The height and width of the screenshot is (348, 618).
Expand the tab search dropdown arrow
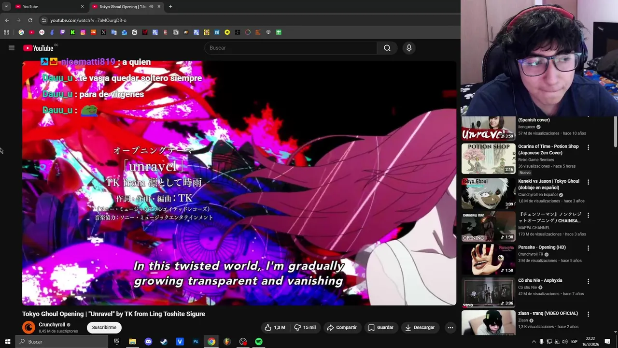tap(6, 7)
